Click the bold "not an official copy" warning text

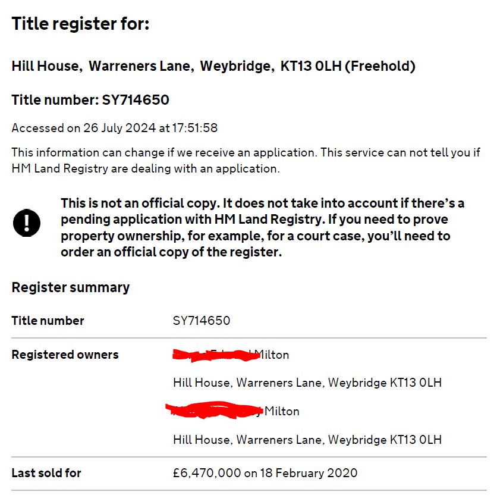click(263, 227)
